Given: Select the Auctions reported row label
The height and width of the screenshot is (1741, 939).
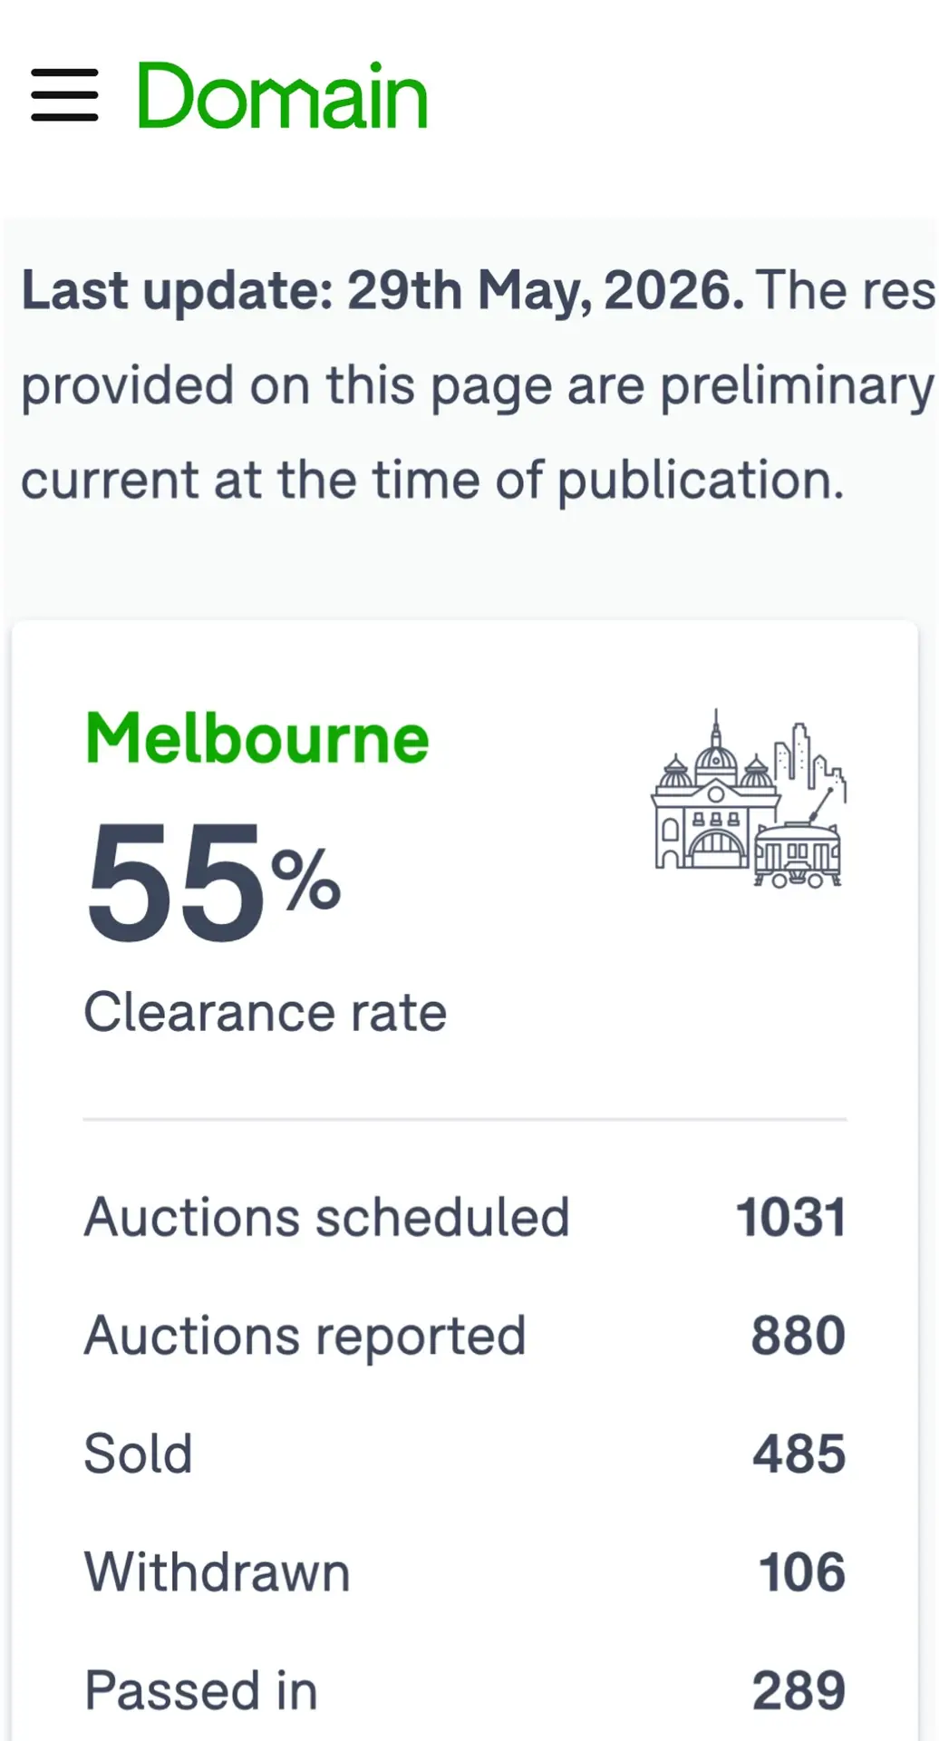Looking at the screenshot, I should 305,1337.
